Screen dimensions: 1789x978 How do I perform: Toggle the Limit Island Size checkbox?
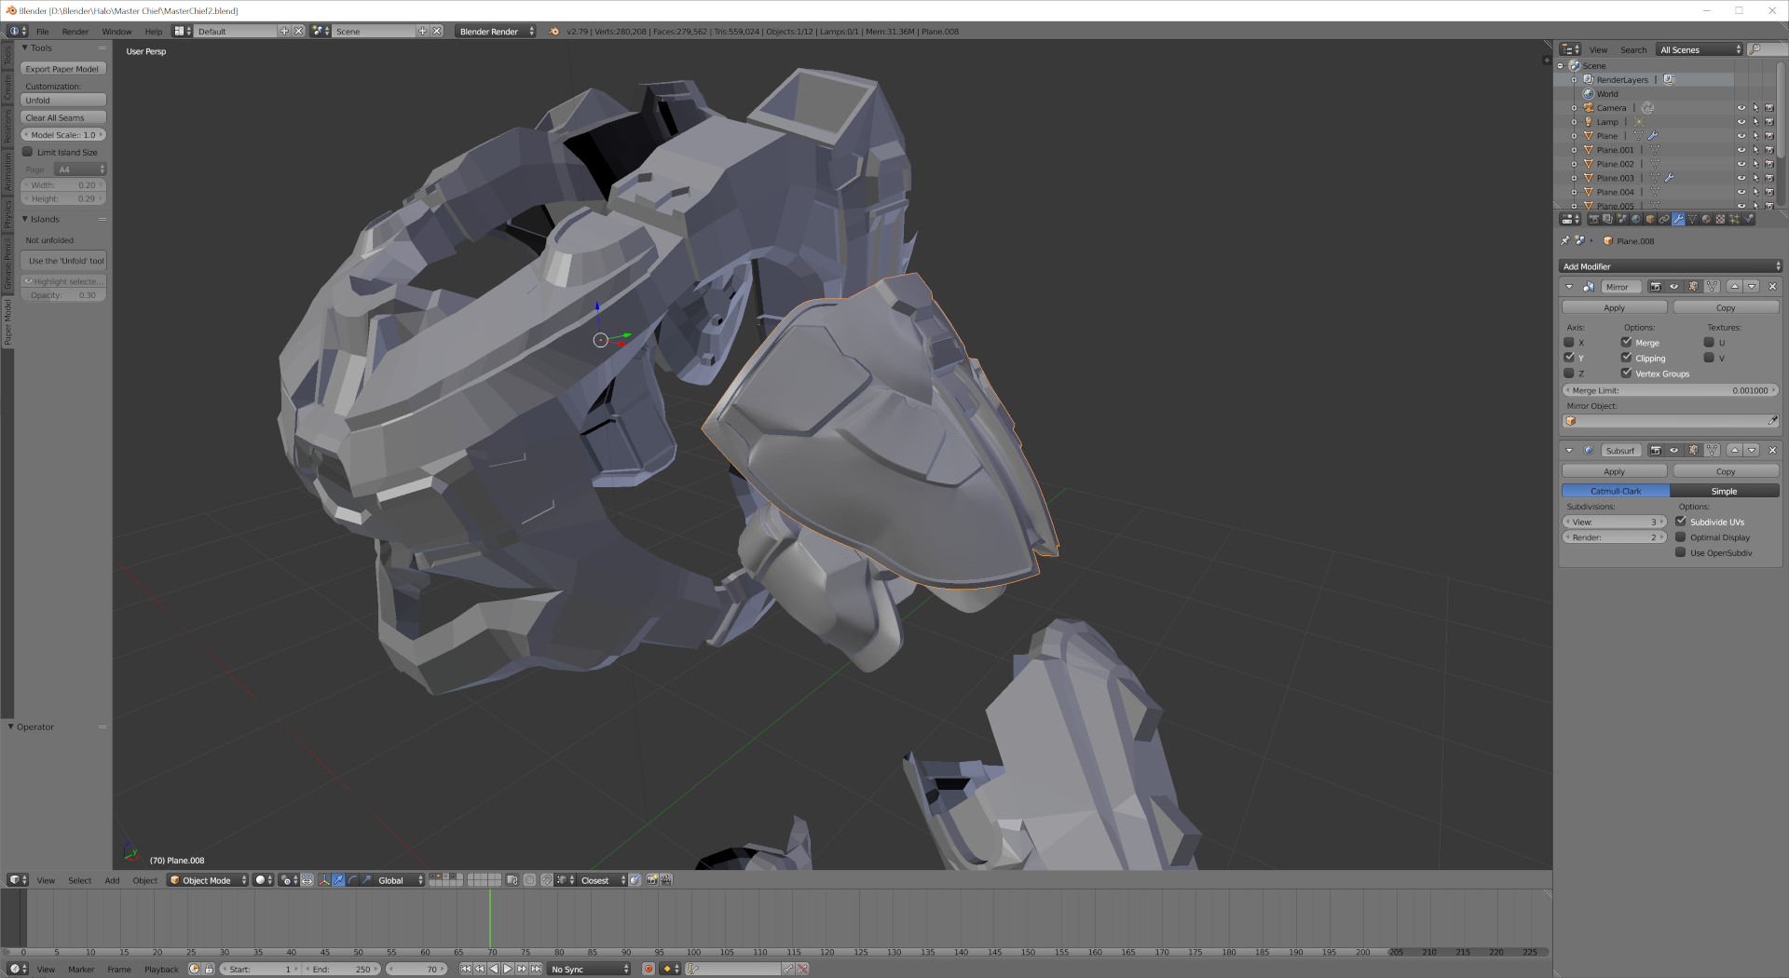(28, 152)
